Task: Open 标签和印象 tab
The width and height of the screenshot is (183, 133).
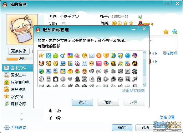Action: (18, 82)
